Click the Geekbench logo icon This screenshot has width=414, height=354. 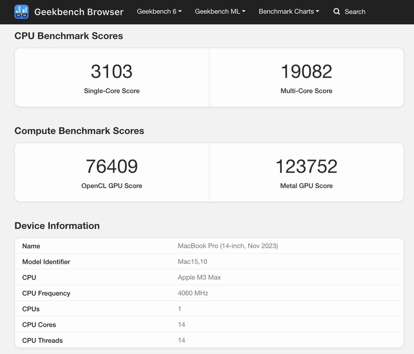click(21, 12)
